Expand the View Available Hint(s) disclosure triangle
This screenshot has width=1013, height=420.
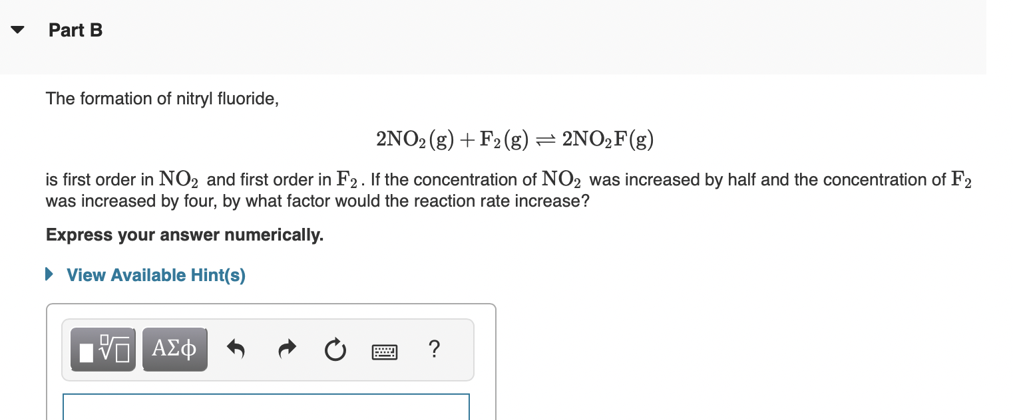[x=47, y=274]
